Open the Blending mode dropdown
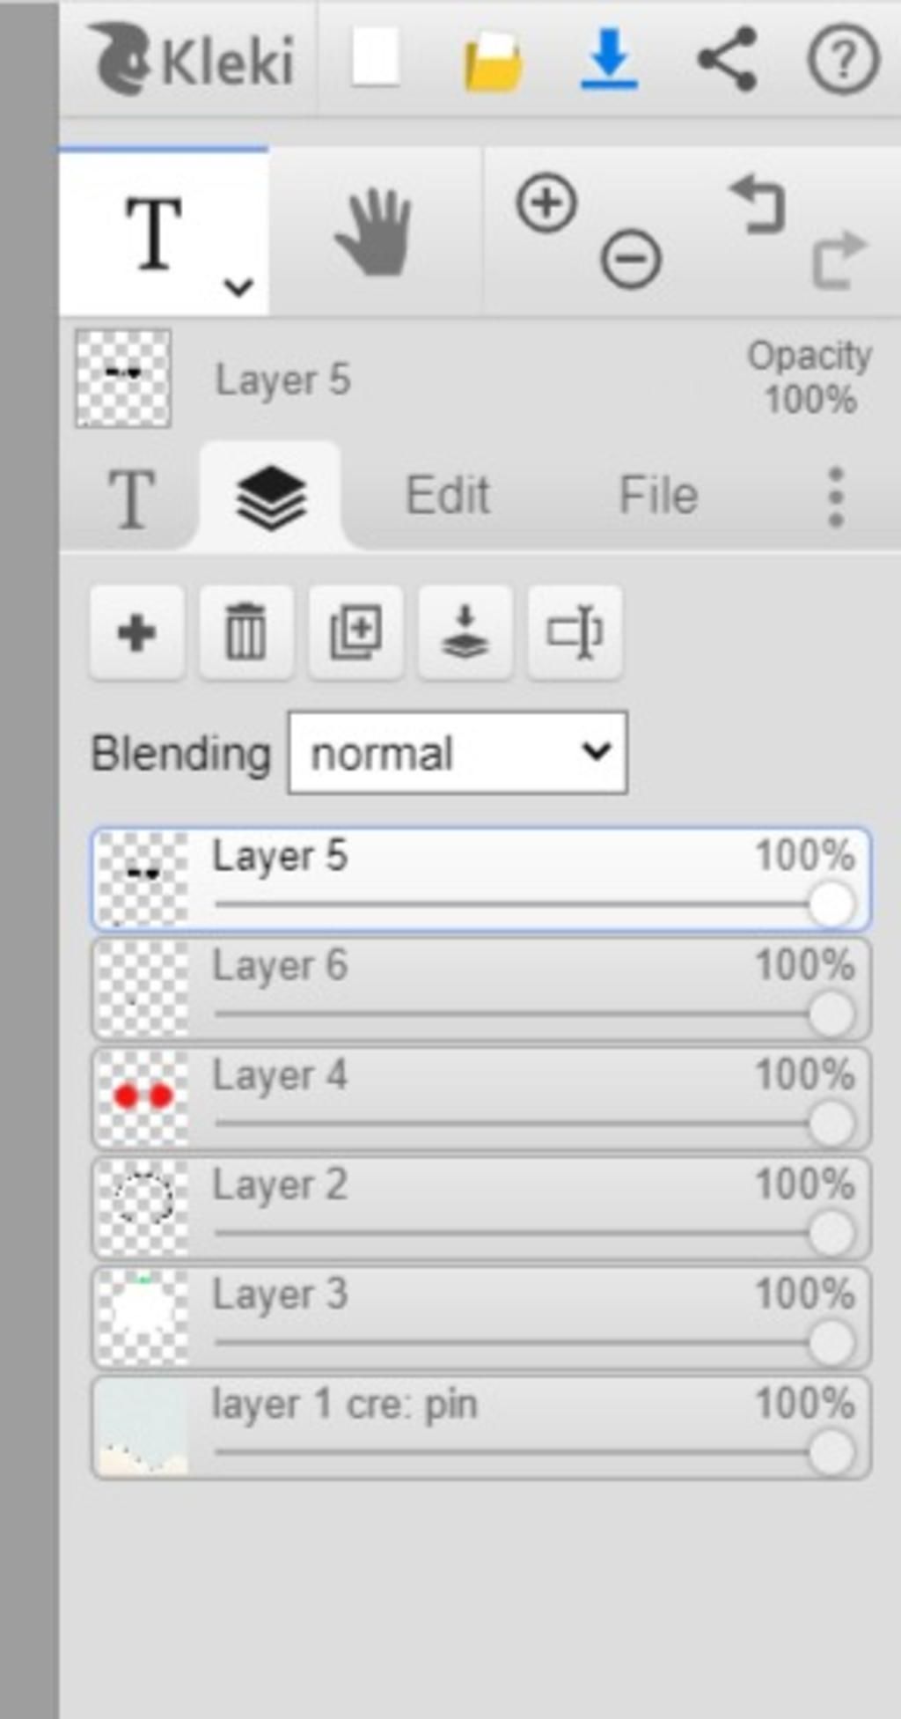Viewport: 901px width, 1719px height. coord(458,754)
